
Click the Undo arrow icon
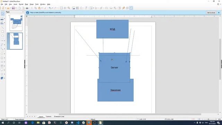pyautogui.click(x=50, y=8)
